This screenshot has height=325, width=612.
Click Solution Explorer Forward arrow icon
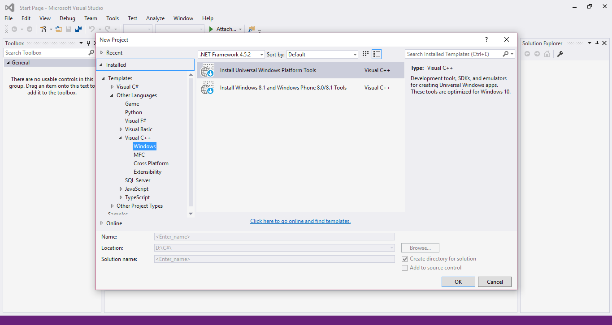(x=537, y=54)
